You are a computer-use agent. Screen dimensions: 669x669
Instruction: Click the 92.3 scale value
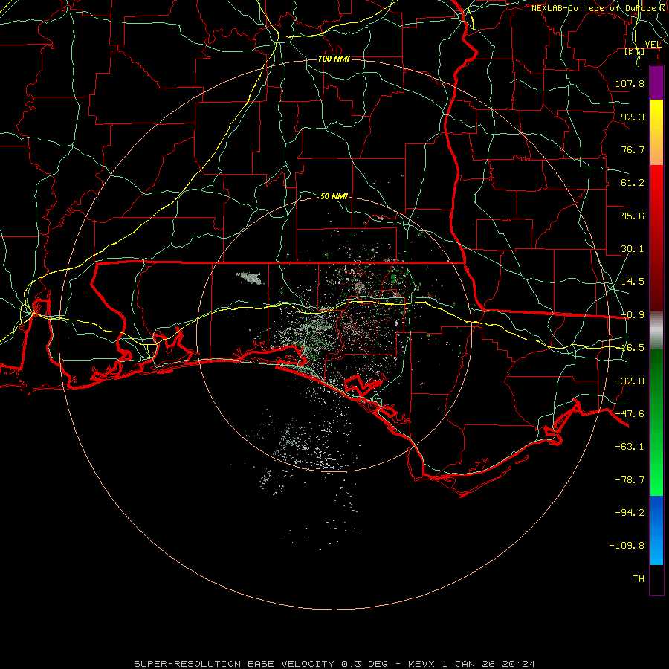(x=633, y=117)
